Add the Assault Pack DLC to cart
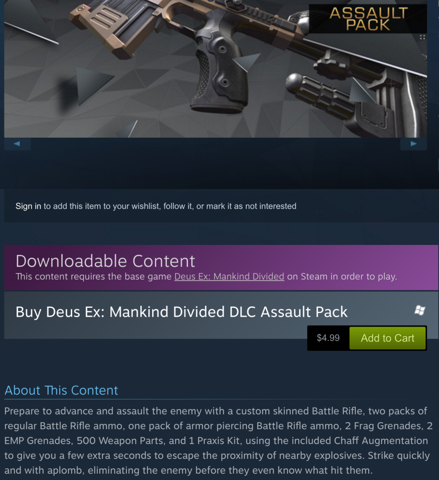439x480 pixels. point(387,338)
